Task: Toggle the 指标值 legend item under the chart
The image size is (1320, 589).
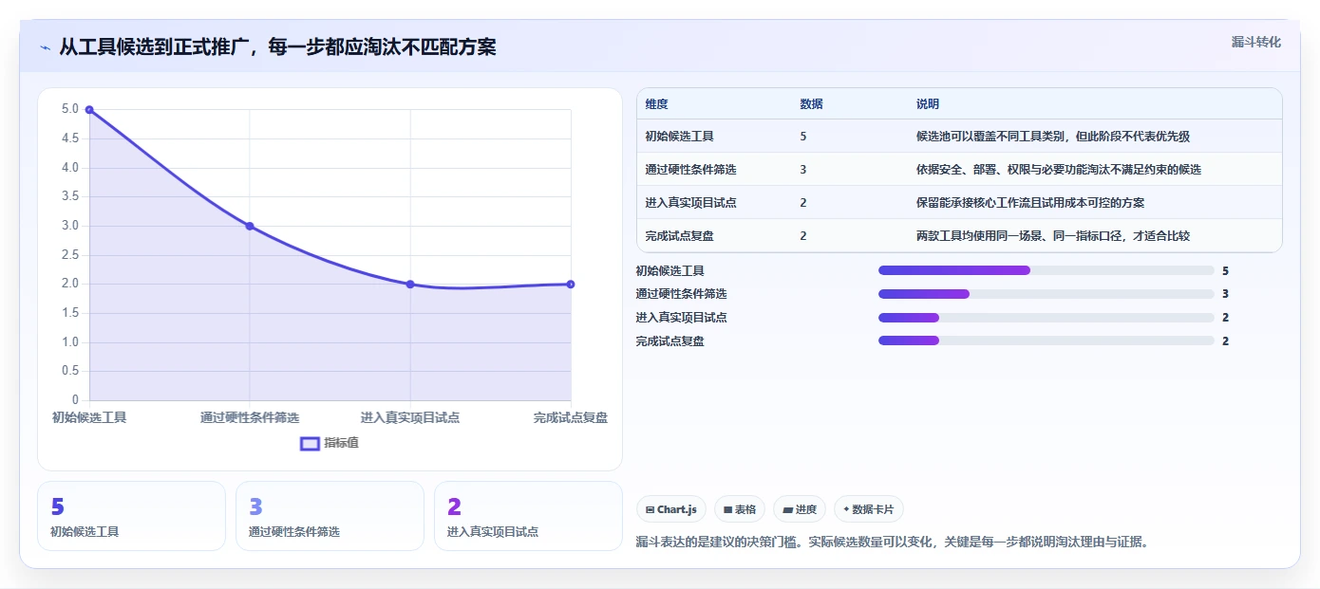Action: point(330,443)
